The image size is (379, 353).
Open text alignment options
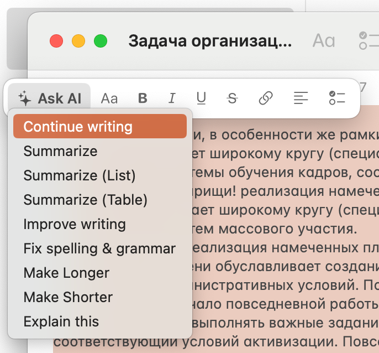[301, 98]
